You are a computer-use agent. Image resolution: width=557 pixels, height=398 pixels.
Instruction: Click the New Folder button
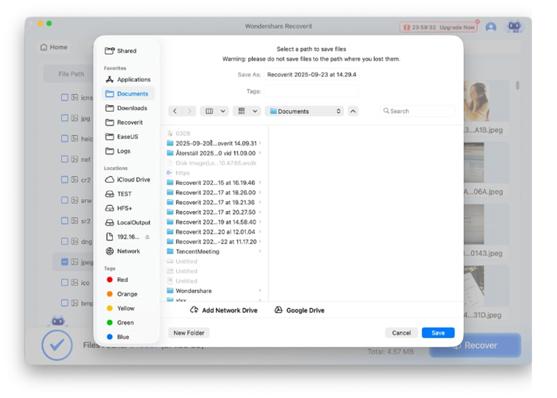[189, 333]
